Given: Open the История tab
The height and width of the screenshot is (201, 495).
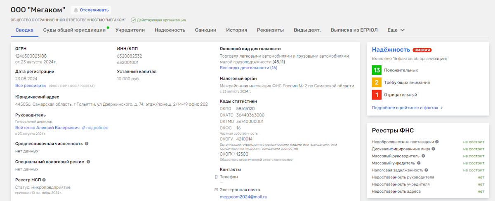Looking at the screenshot, I should 236,30.
